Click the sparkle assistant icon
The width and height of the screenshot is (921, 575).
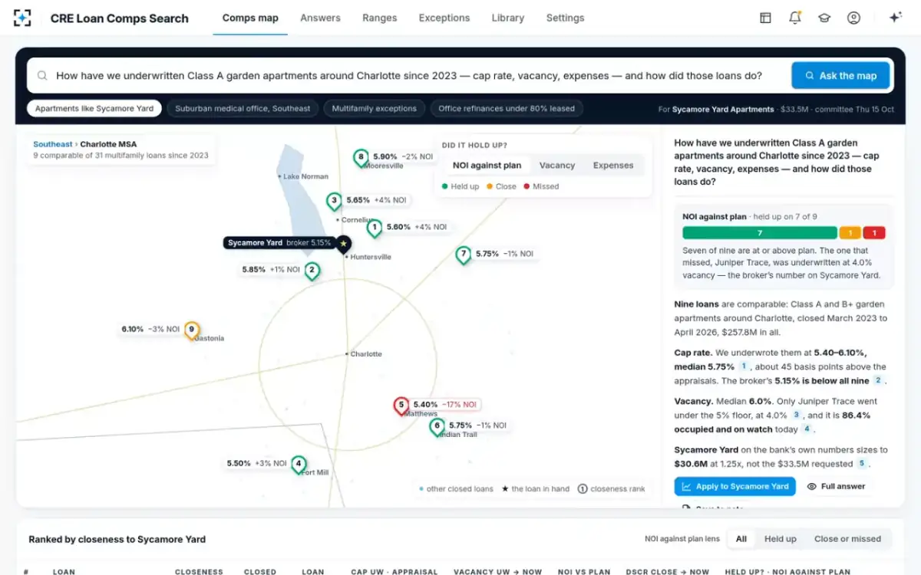click(895, 18)
